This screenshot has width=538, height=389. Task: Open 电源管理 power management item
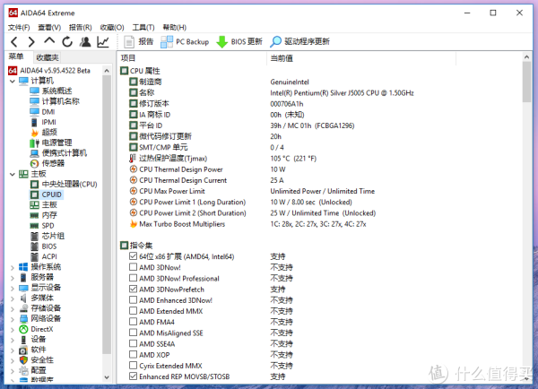click(51, 143)
